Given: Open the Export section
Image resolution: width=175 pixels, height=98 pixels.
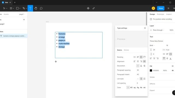Looking at the screenshot, I should click(152, 90).
